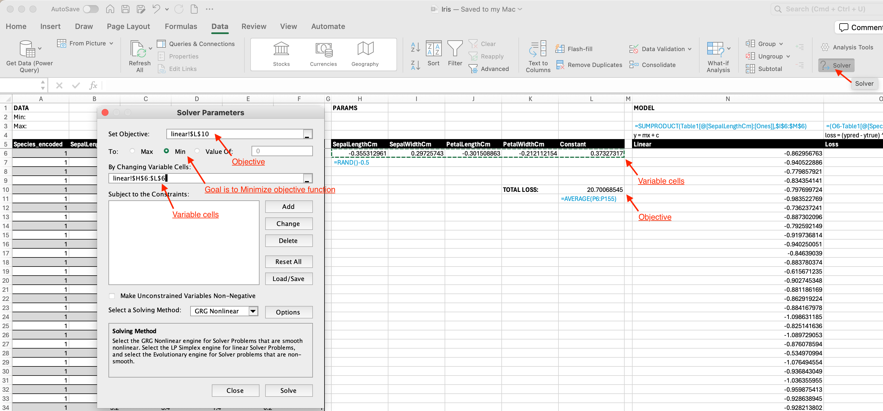Click the Save icon in title bar
This screenshot has height=411, width=883.
tap(125, 9)
